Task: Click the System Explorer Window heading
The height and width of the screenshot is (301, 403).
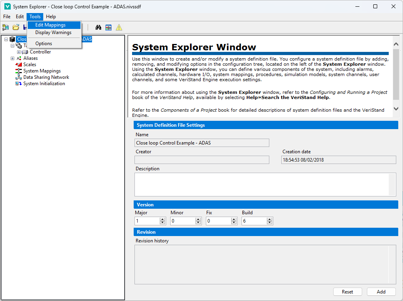Action: coord(194,47)
